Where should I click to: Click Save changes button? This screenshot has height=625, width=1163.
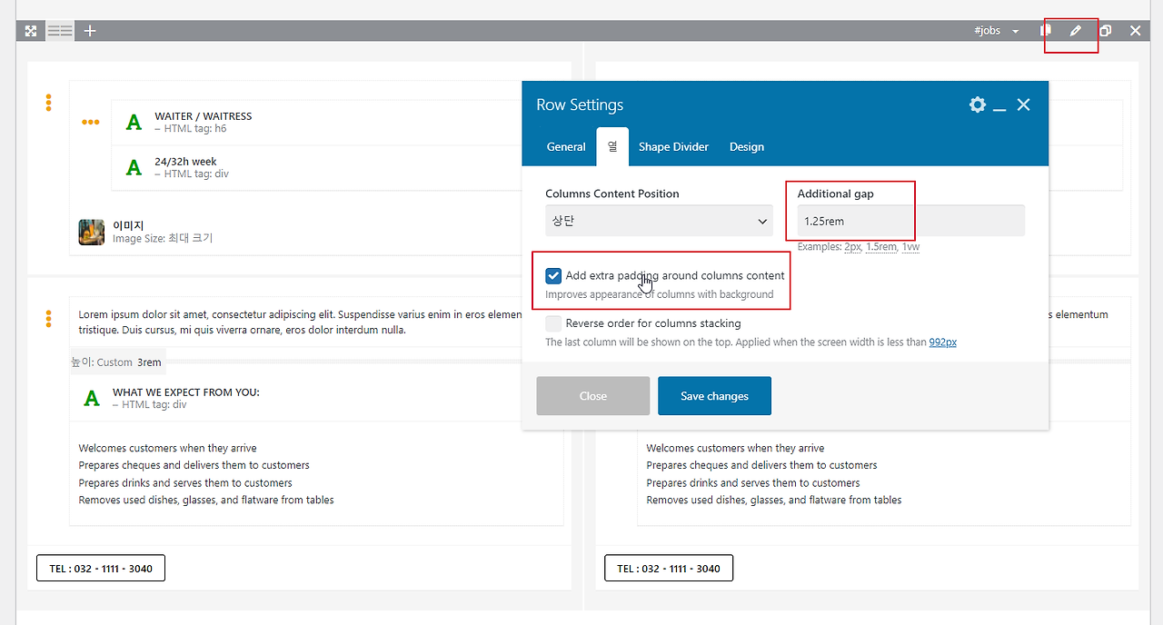pos(715,396)
